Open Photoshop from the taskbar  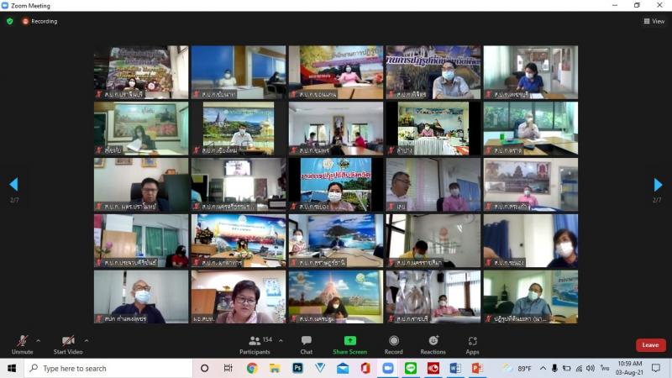coord(297,368)
